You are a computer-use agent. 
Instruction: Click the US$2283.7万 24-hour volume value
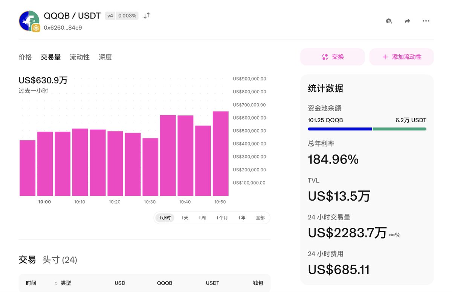tap(347, 233)
